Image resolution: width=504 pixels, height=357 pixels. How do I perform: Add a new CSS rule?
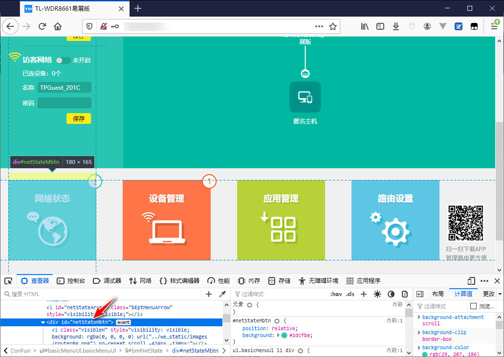(364, 294)
